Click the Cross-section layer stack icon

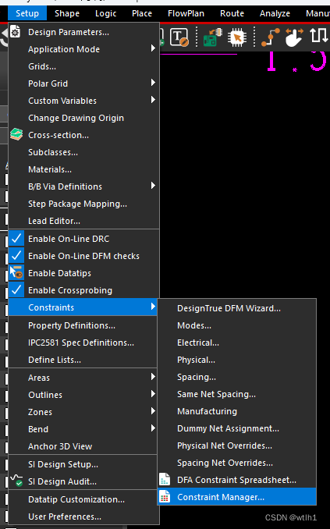pos(16,135)
